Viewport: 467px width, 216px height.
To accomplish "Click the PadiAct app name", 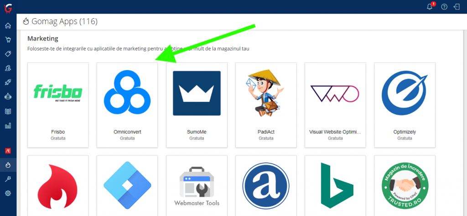I will point(266,132).
